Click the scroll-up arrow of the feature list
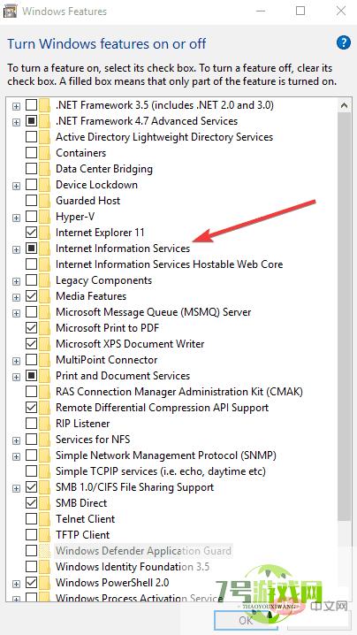Screen dimensions: 357x635 pos(345,106)
